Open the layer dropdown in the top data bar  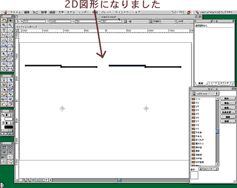(x=151, y=21)
